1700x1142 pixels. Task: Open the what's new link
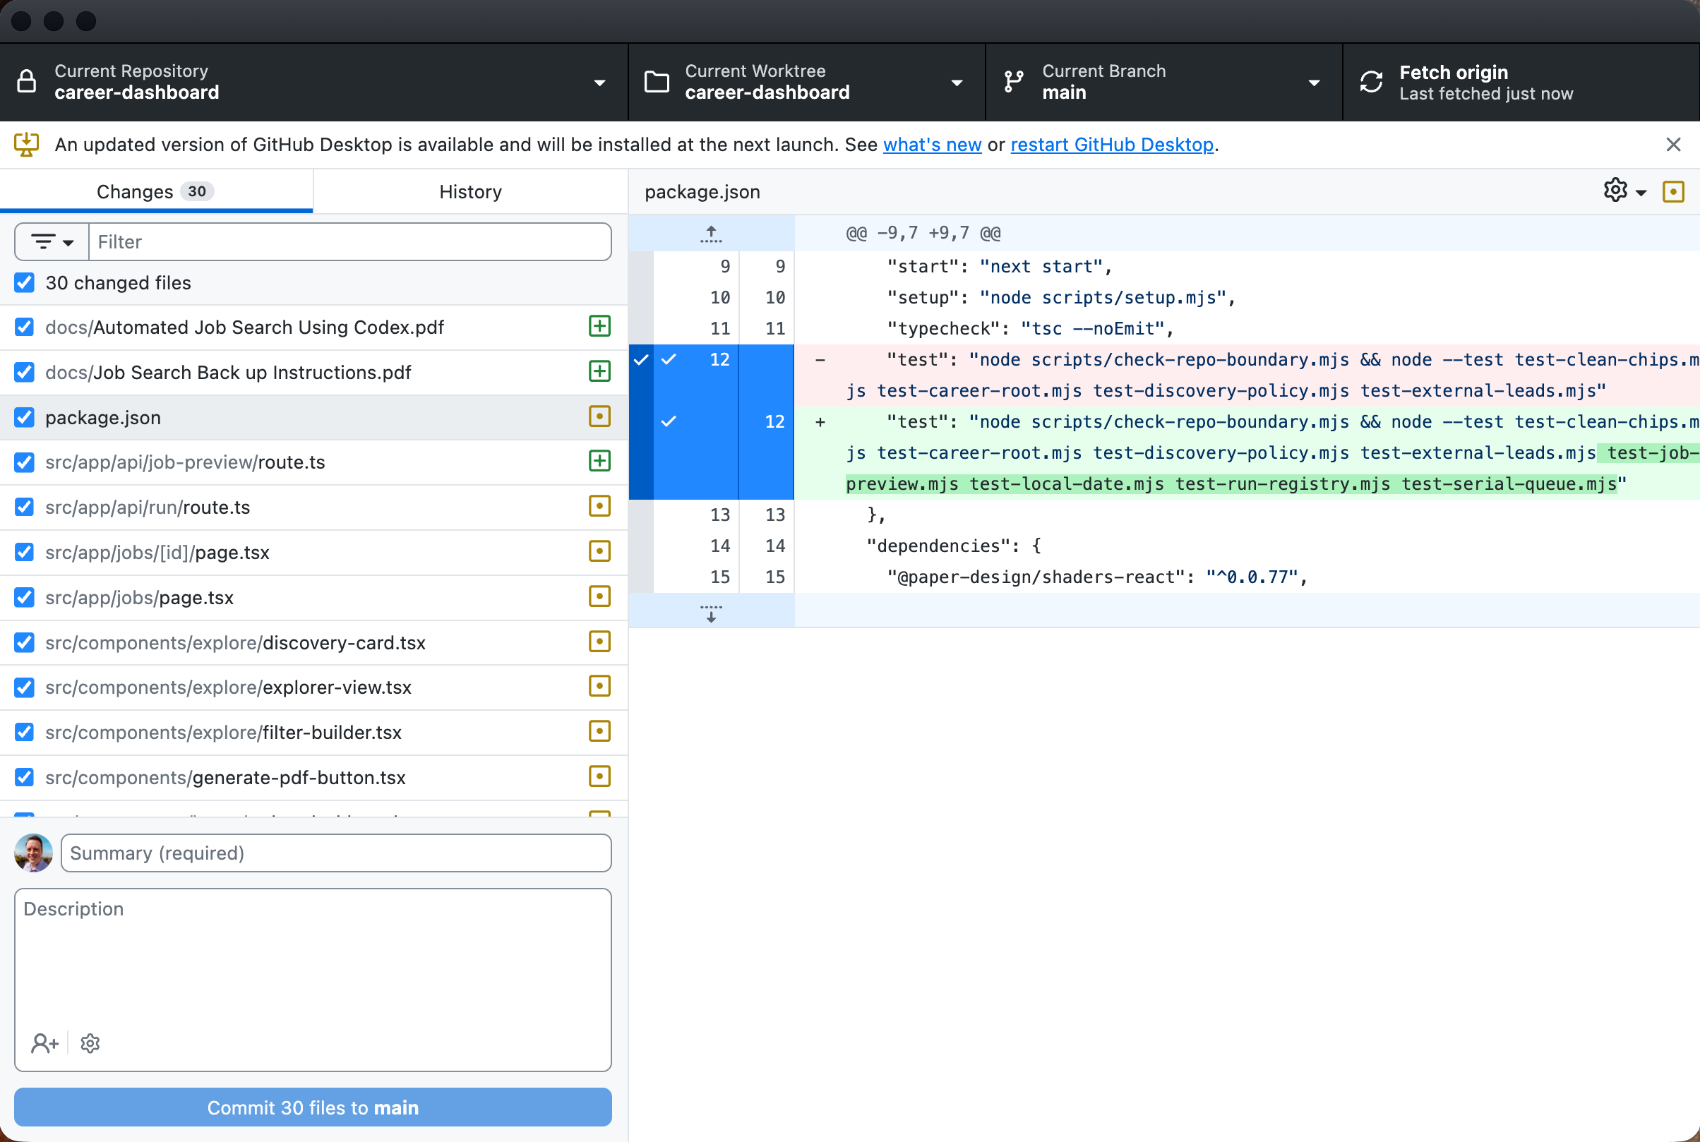coord(933,144)
